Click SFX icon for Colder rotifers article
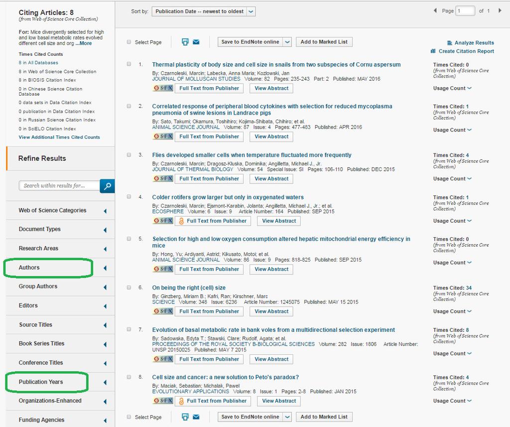Screen dimensions: 510x427 pos(163,221)
